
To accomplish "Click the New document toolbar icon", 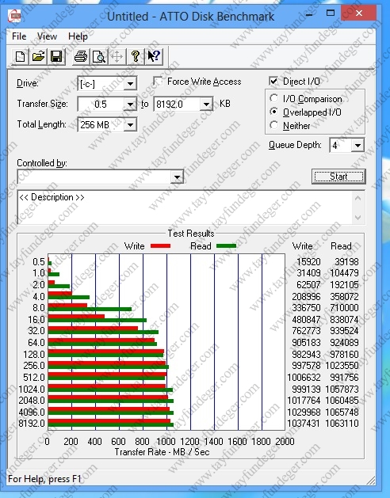I will point(20,57).
